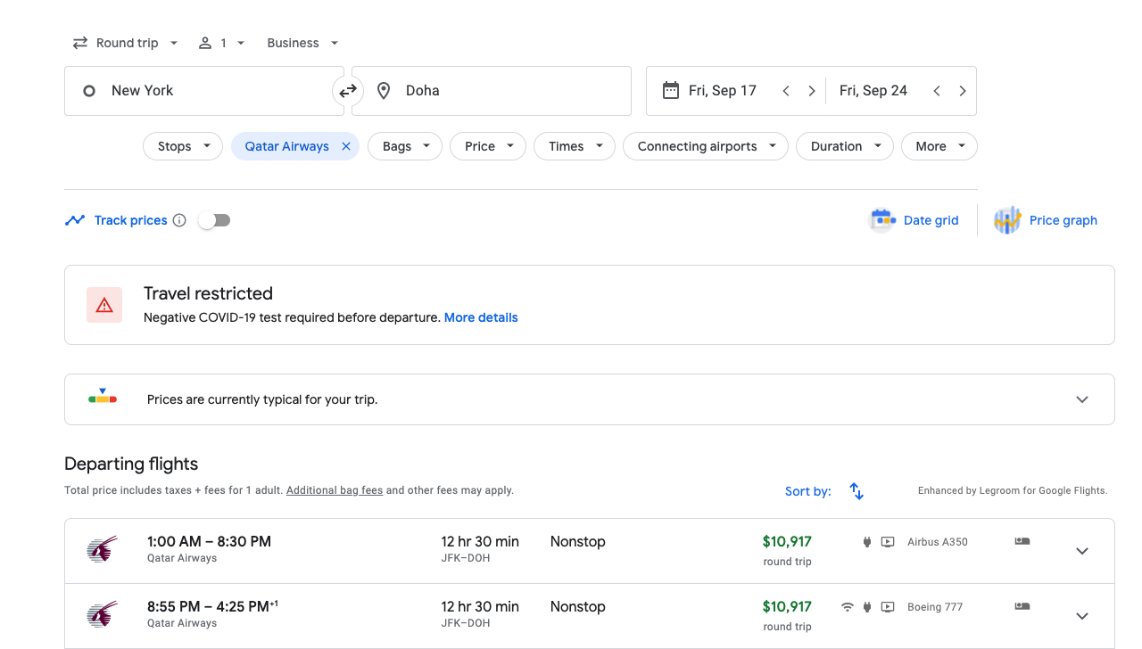The height and width of the screenshot is (649, 1142).
Task: Show Track prices info tooltip
Action: pos(179,220)
